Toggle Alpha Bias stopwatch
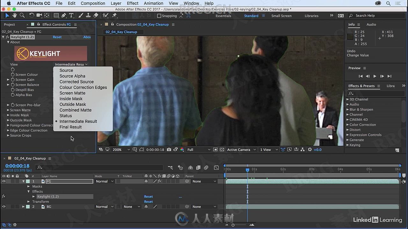 click(x=13, y=95)
